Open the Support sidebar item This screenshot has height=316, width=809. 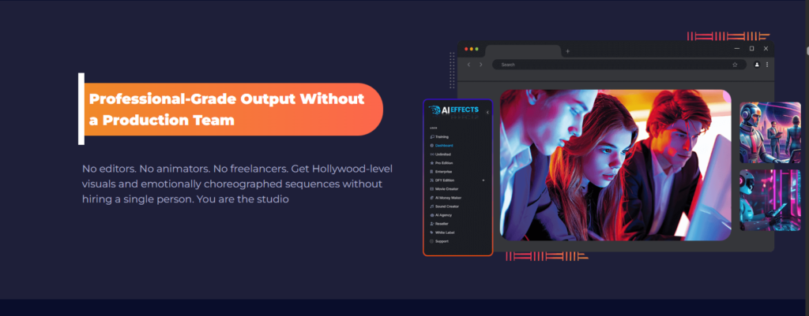click(439, 241)
